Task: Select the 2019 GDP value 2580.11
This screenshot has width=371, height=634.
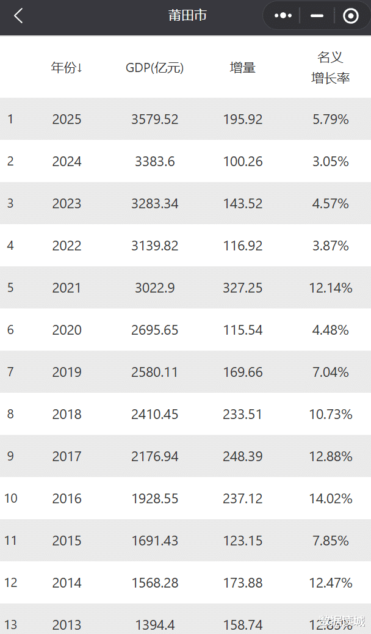Action: tap(154, 372)
